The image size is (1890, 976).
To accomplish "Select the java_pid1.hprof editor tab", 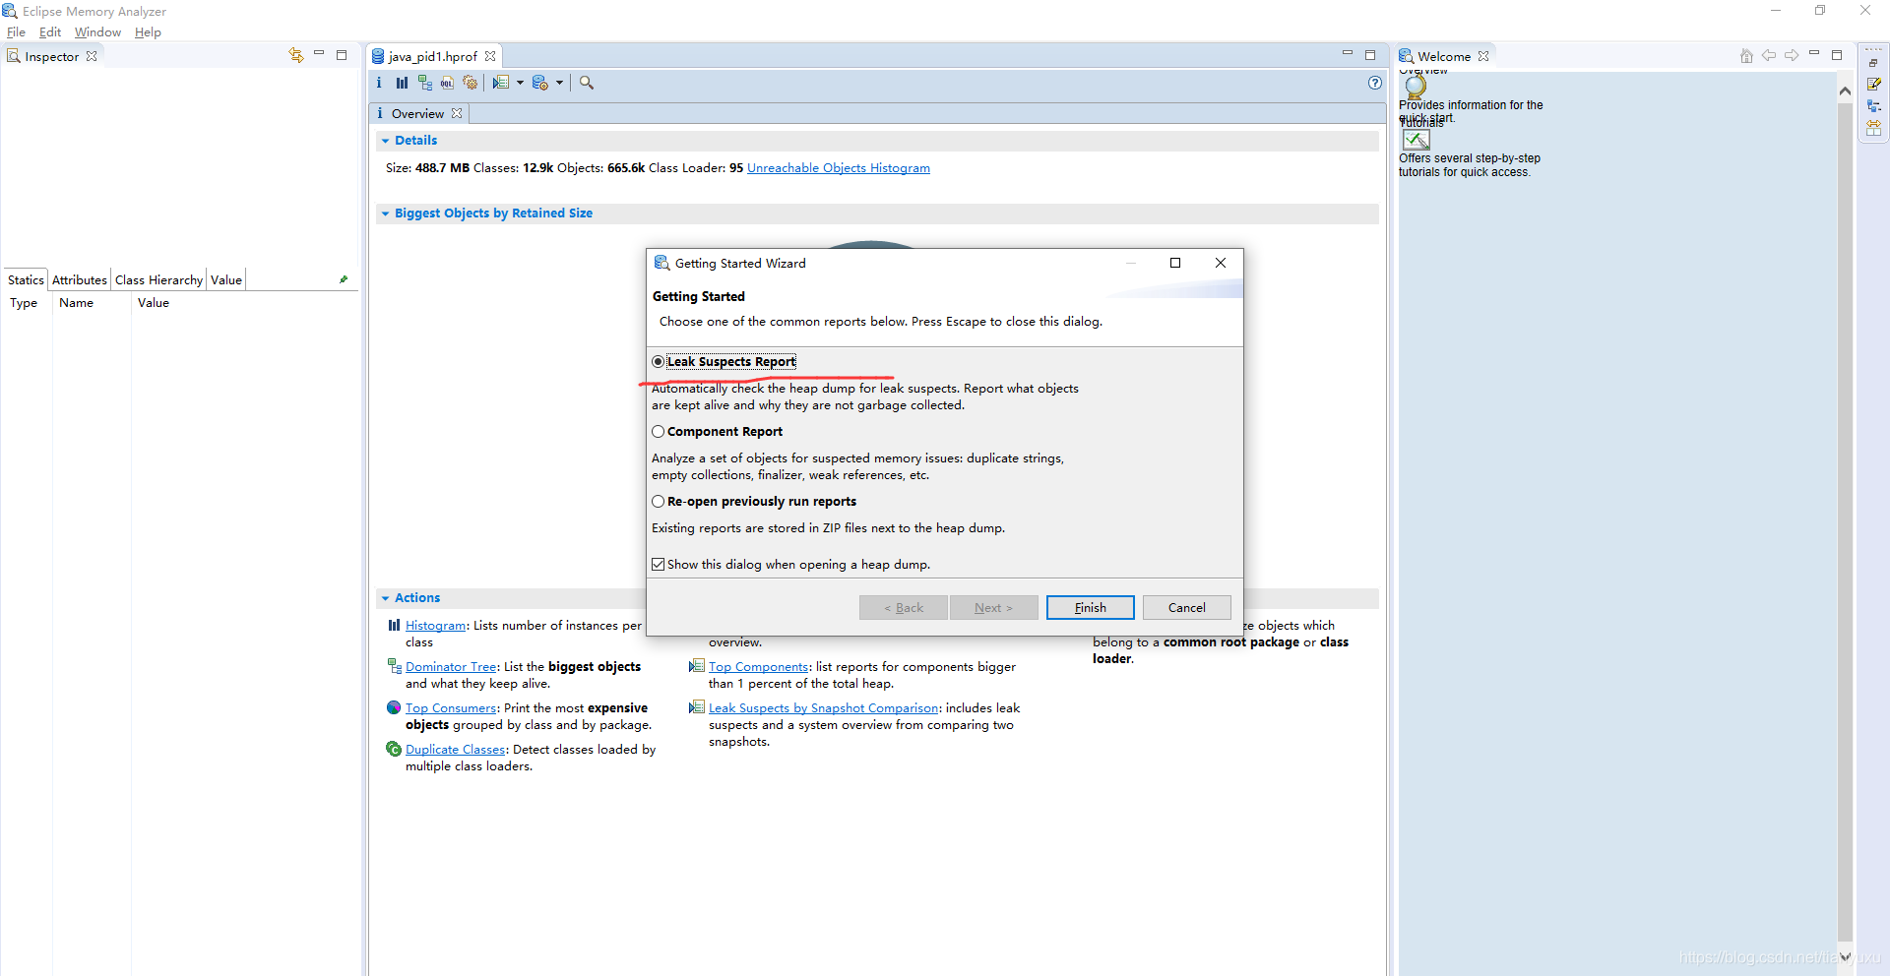I will pyautogui.click(x=432, y=56).
